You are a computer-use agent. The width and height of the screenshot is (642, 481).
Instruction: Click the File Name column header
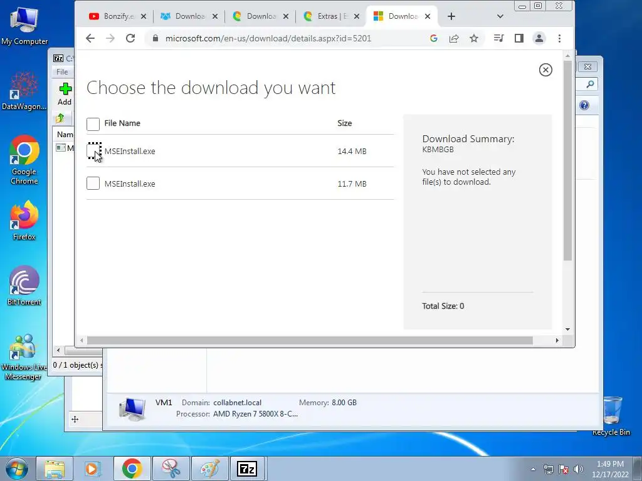[122, 123]
